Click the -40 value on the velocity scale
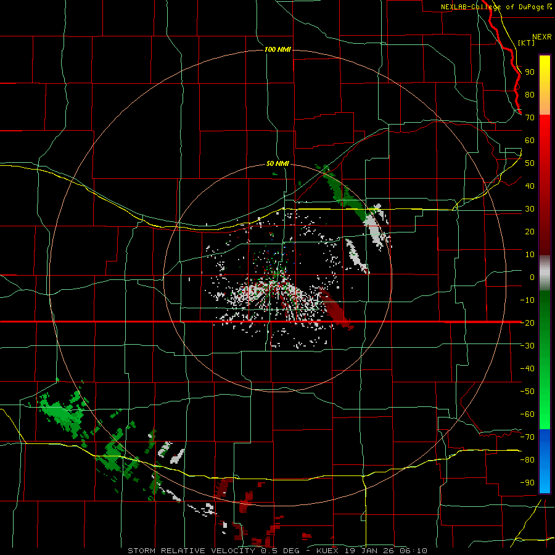Image resolution: width=555 pixels, height=555 pixels. pos(527,369)
